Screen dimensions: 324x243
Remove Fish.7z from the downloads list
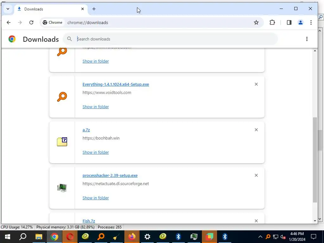click(256, 221)
